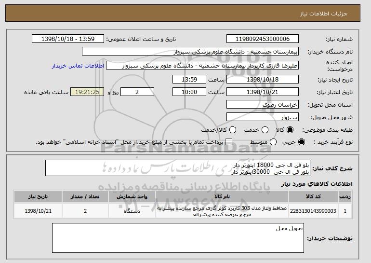Image resolution: width=371 pixels, height=263 pixels.
Task: Click the province field خراسان رضوی
Action: point(263,105)
